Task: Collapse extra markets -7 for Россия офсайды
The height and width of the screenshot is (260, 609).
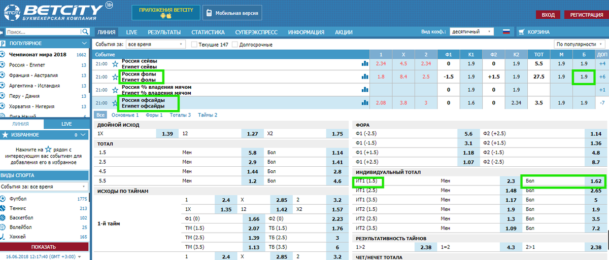Action: (x=602, y=103)
